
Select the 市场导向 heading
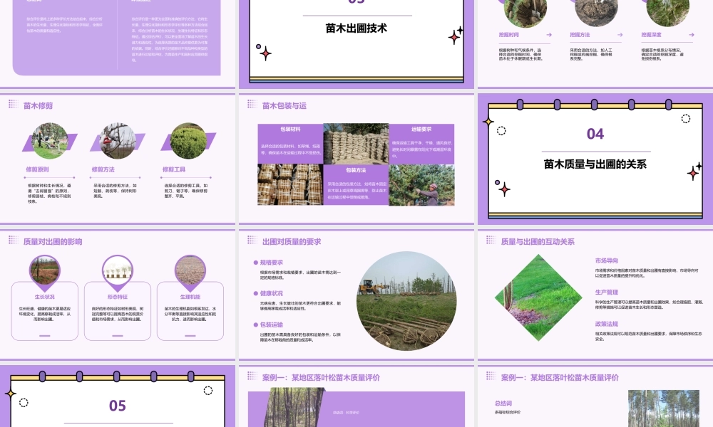[x=607, y=260]
